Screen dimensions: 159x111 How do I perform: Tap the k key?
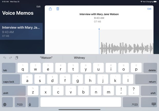coord(115,79)
